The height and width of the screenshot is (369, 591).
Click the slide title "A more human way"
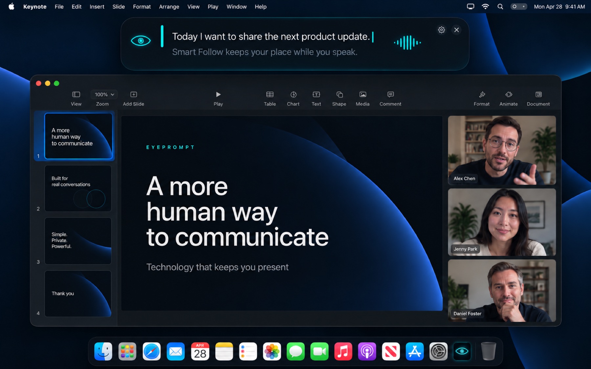point(212,199)
